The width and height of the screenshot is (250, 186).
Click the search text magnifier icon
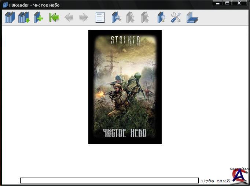(116, 17)
